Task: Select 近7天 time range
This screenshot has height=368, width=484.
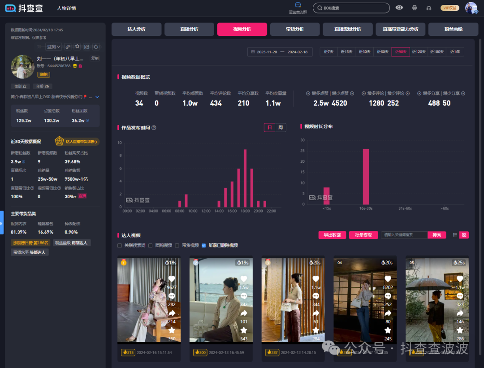Action: click(x=329, y=52)
